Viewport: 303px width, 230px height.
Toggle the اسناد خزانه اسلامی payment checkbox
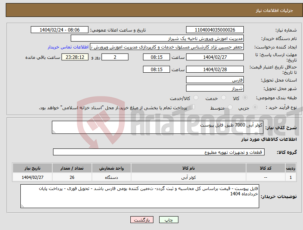click(193, 107)
